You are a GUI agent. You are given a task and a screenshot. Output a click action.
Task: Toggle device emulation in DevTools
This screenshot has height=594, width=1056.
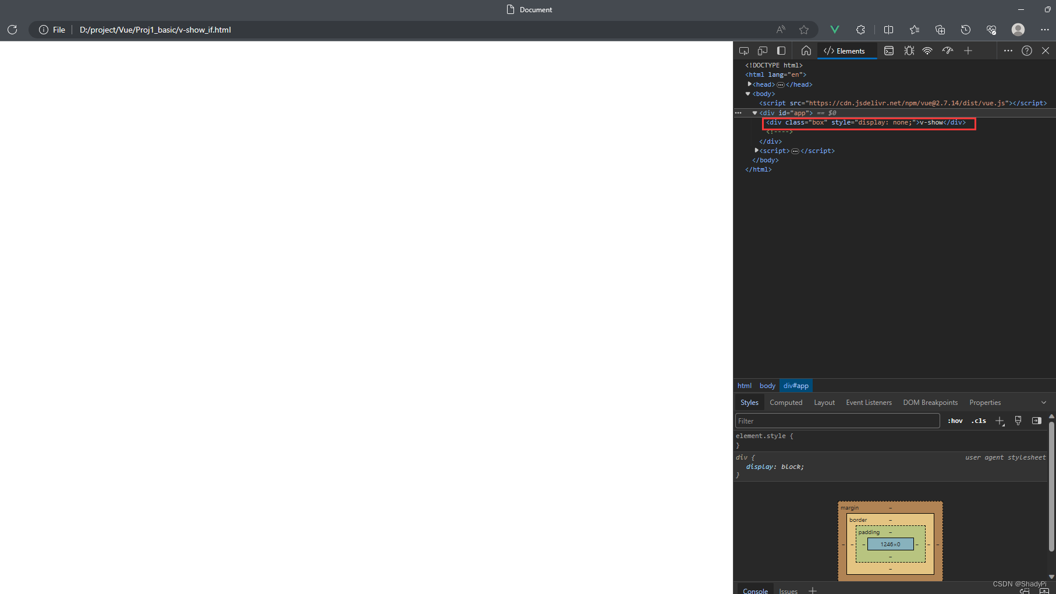[x=763, y=51]
